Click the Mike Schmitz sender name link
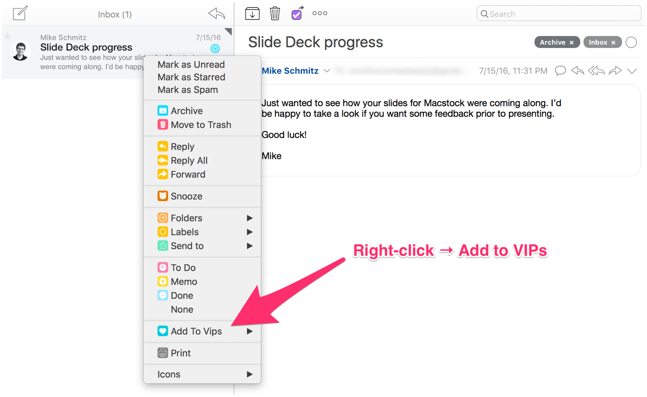 click(290, 71)
